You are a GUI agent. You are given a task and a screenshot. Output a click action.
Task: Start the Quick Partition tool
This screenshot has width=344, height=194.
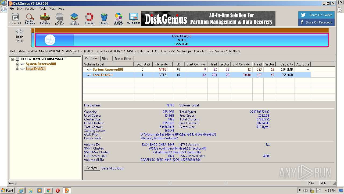pyautogui.click(x=59, y=19)
